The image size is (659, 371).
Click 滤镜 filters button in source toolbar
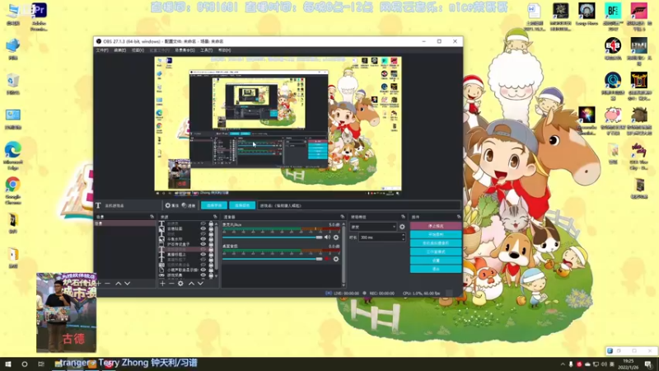189,205
